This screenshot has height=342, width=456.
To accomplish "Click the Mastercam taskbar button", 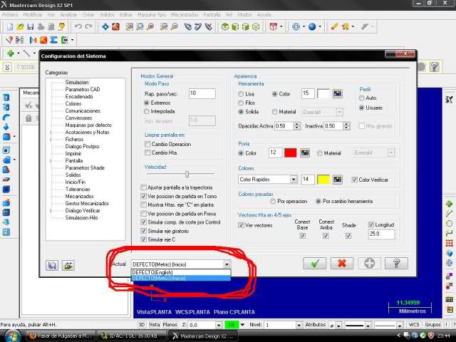I will tap(204, 336).
